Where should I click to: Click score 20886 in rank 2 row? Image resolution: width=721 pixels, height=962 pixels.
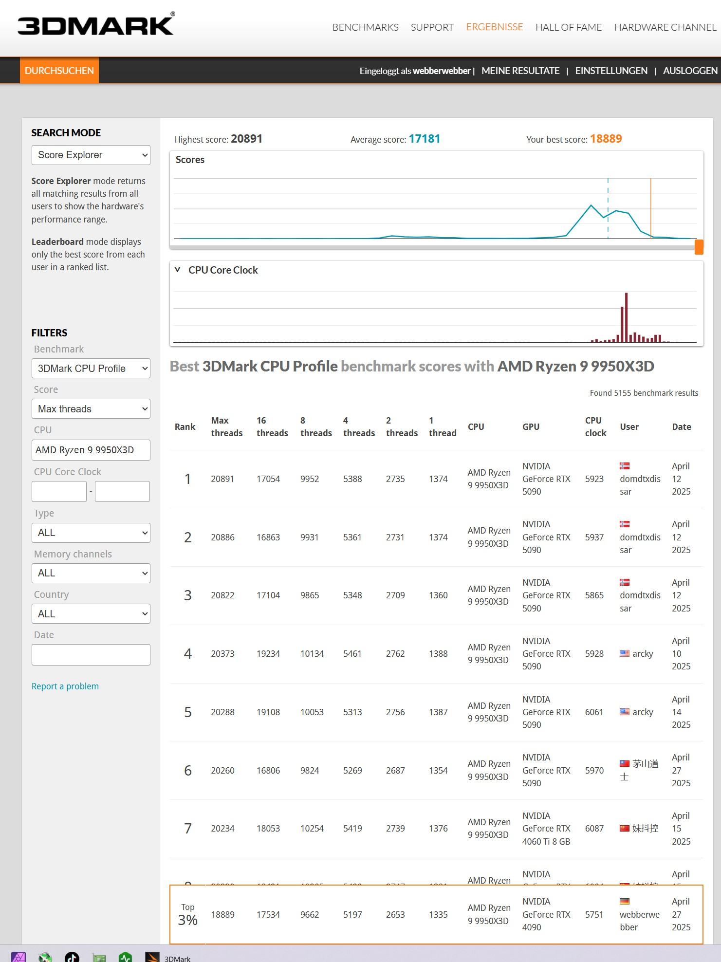pos(222,537)
